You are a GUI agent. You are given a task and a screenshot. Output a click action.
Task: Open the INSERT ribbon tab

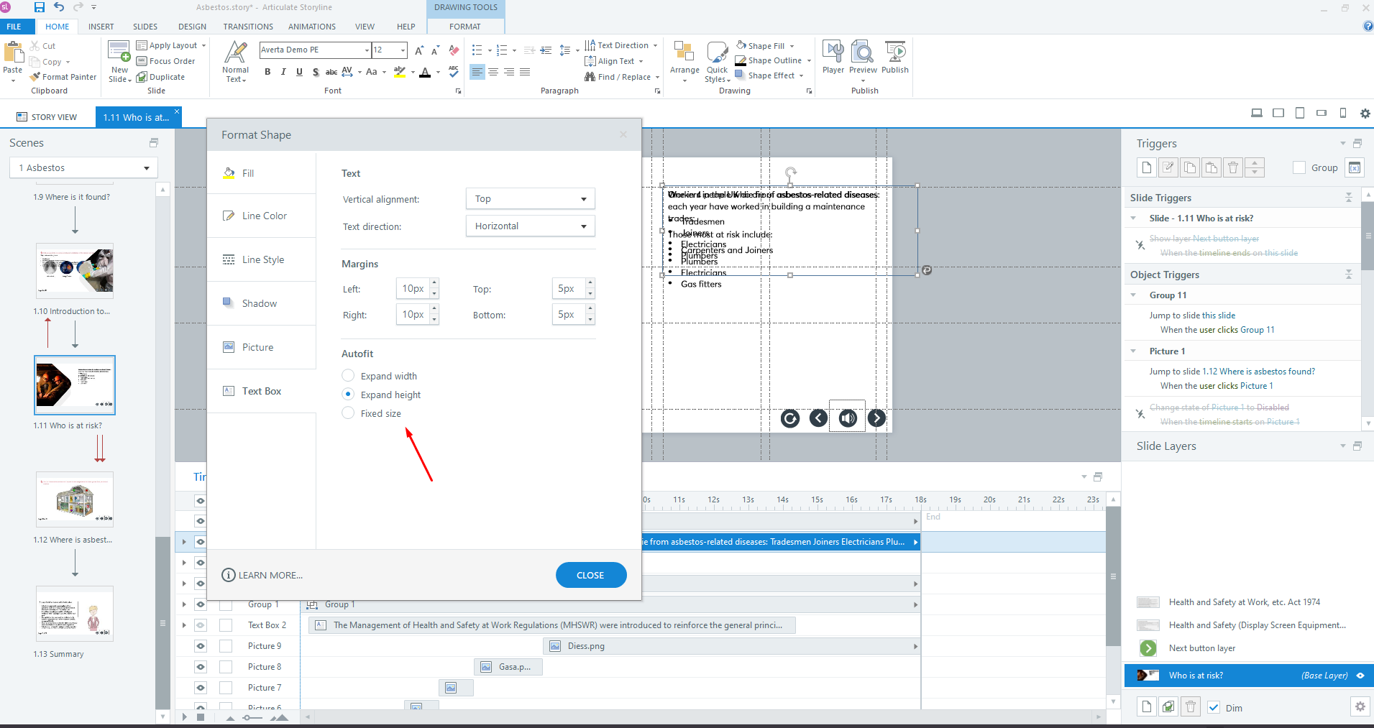click(x=101, y=27)
